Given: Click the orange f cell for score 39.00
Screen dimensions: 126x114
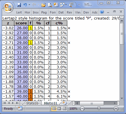Looking at the screenshot, I should (x=30, y=92).
